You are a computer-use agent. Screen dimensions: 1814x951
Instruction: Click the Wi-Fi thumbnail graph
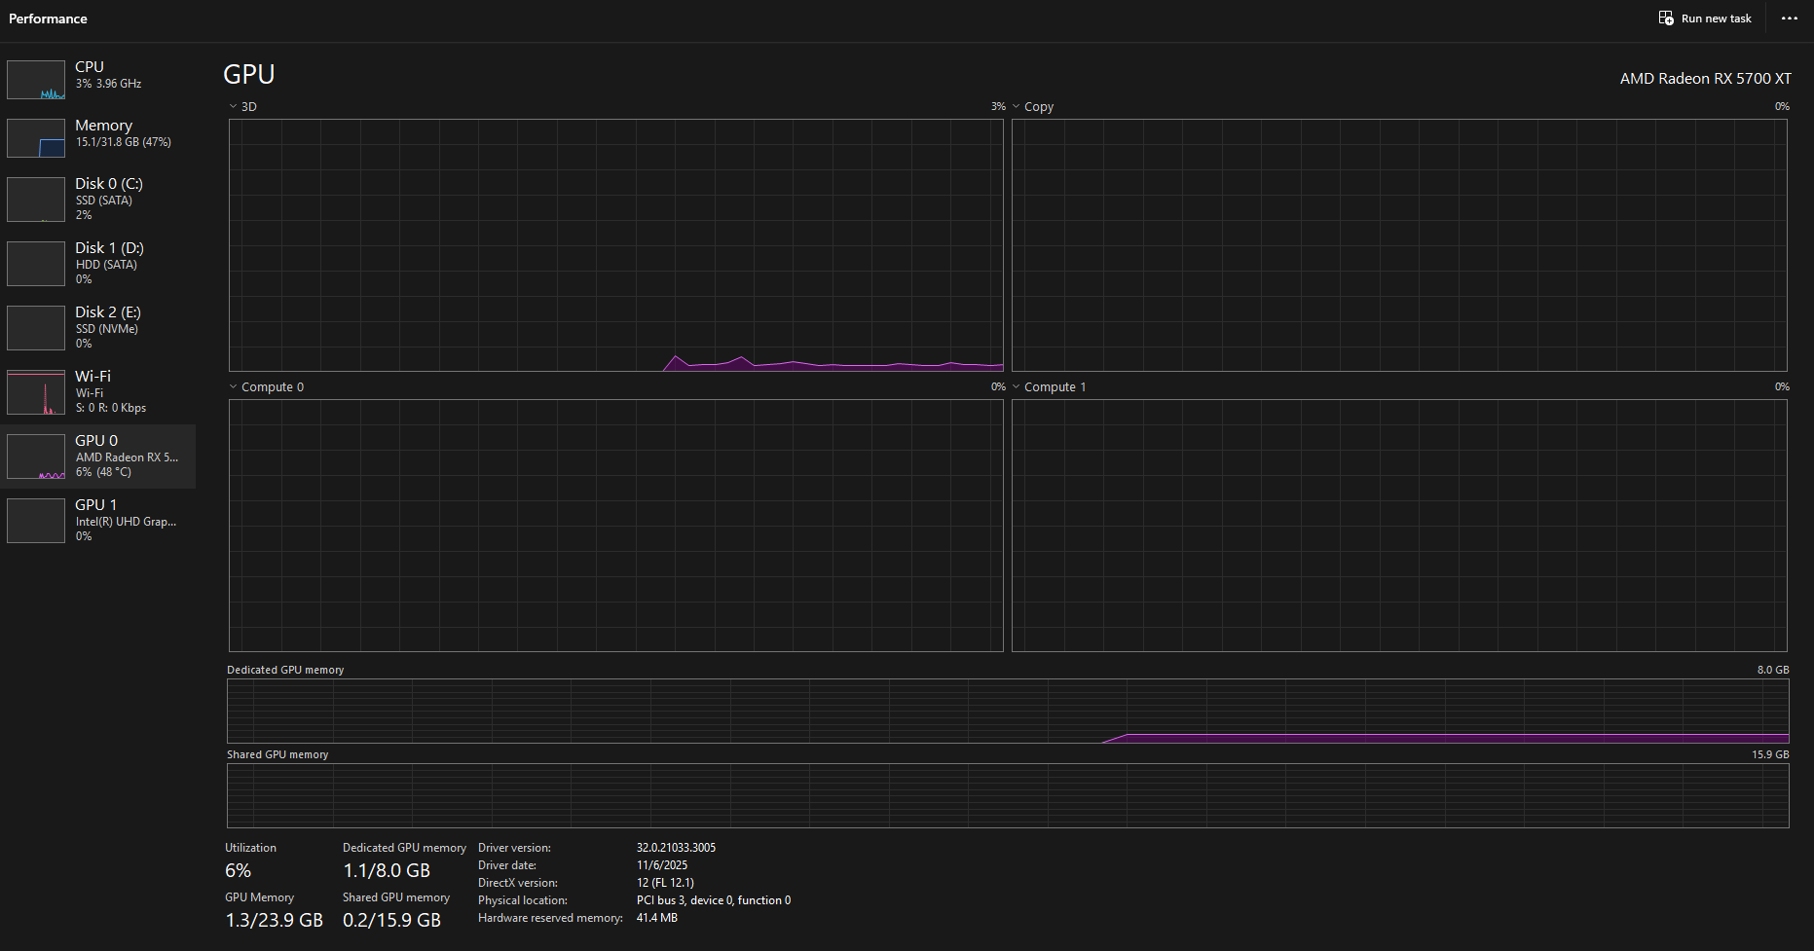click(36, 391)
